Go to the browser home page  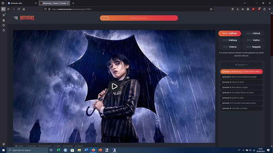point(24,9)
